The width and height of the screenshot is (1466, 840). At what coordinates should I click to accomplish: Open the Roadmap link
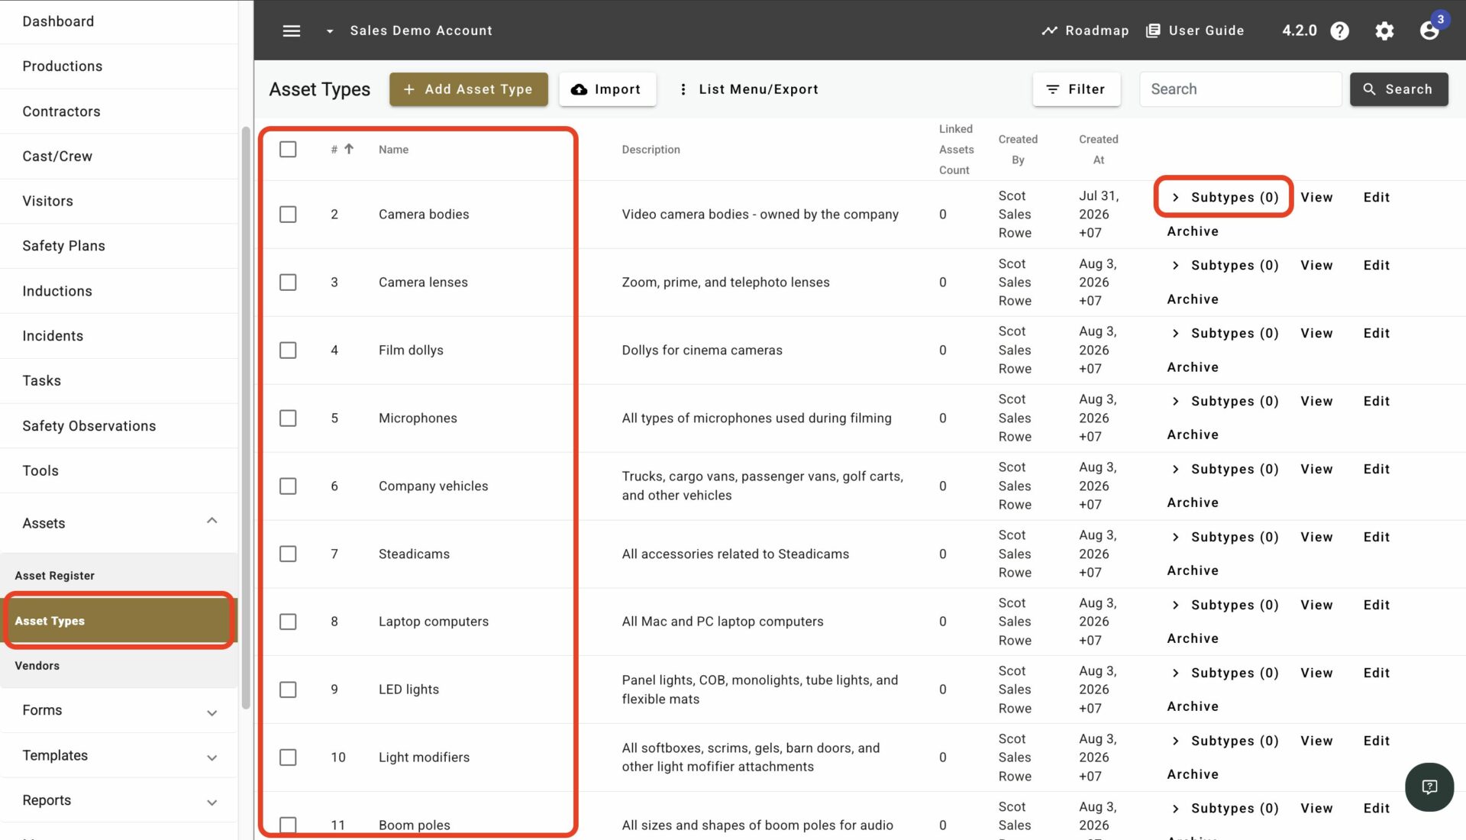(1085, 31)
